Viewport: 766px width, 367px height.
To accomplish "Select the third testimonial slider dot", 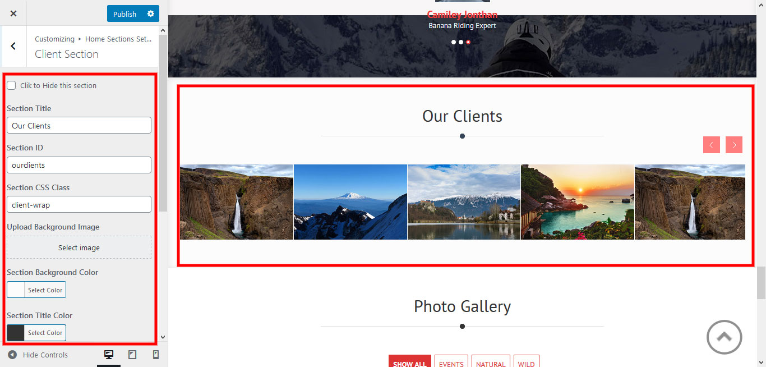I will click(x=468, y=42).
